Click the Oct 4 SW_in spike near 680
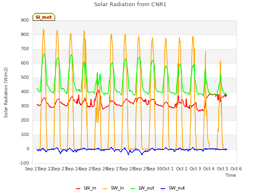This screenshot has width=261, height=196. (x=206, y=51)
